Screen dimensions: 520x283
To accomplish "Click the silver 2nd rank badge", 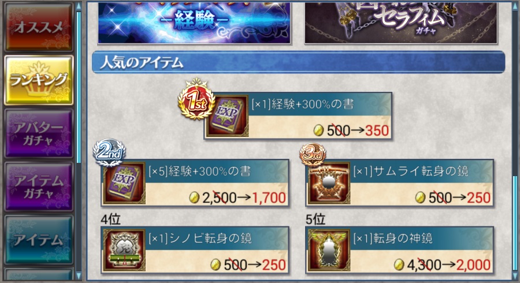I will [109, 152].
